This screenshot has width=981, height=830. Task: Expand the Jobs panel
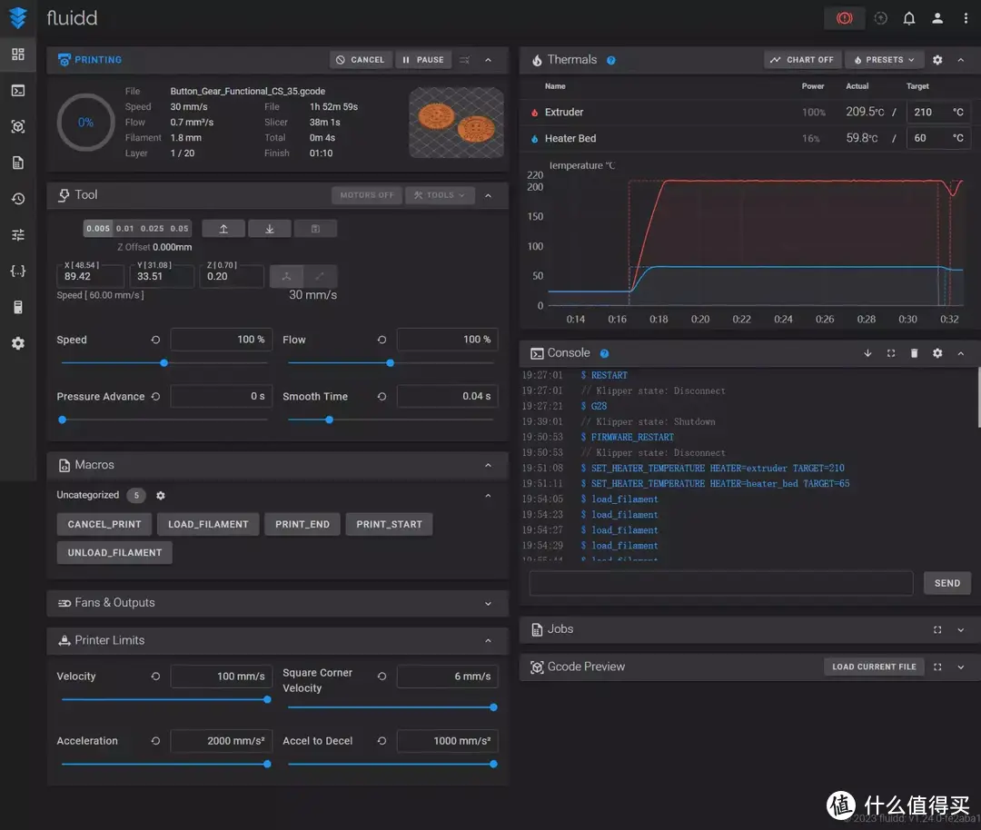click(960, 629)
